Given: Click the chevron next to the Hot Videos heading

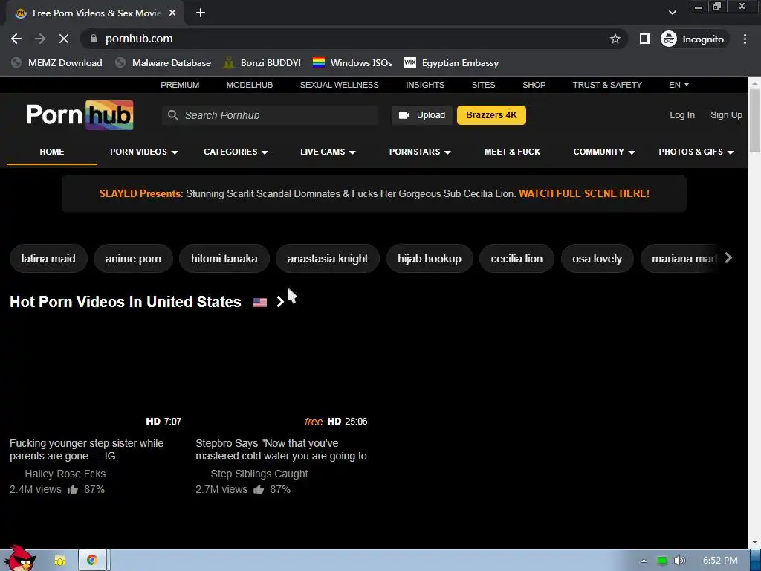Looking at the screenshot, I should (x=280, y=302).
